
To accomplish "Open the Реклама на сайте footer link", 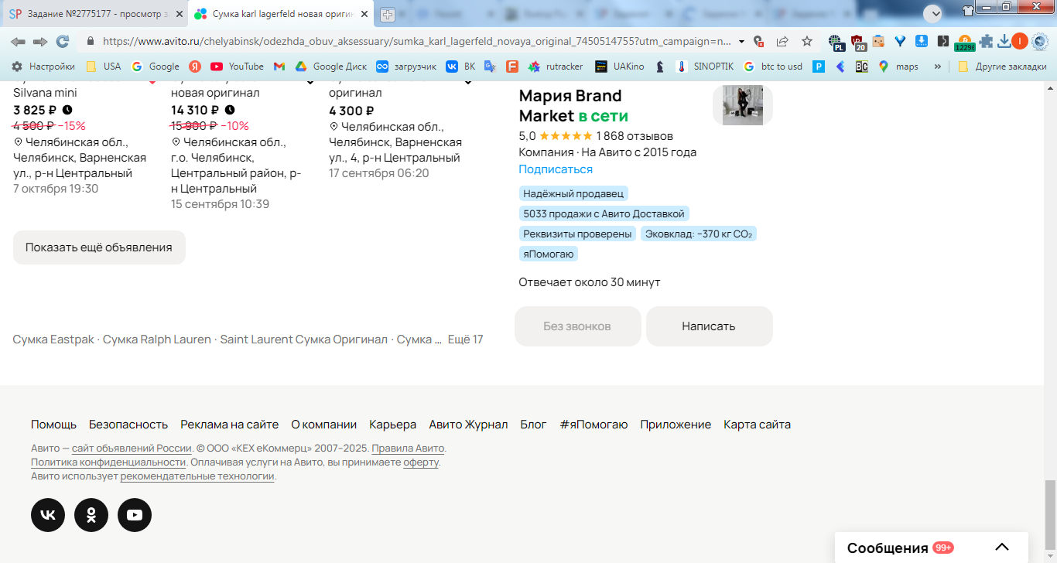I will pyautogui.click(x=230, y=425).
